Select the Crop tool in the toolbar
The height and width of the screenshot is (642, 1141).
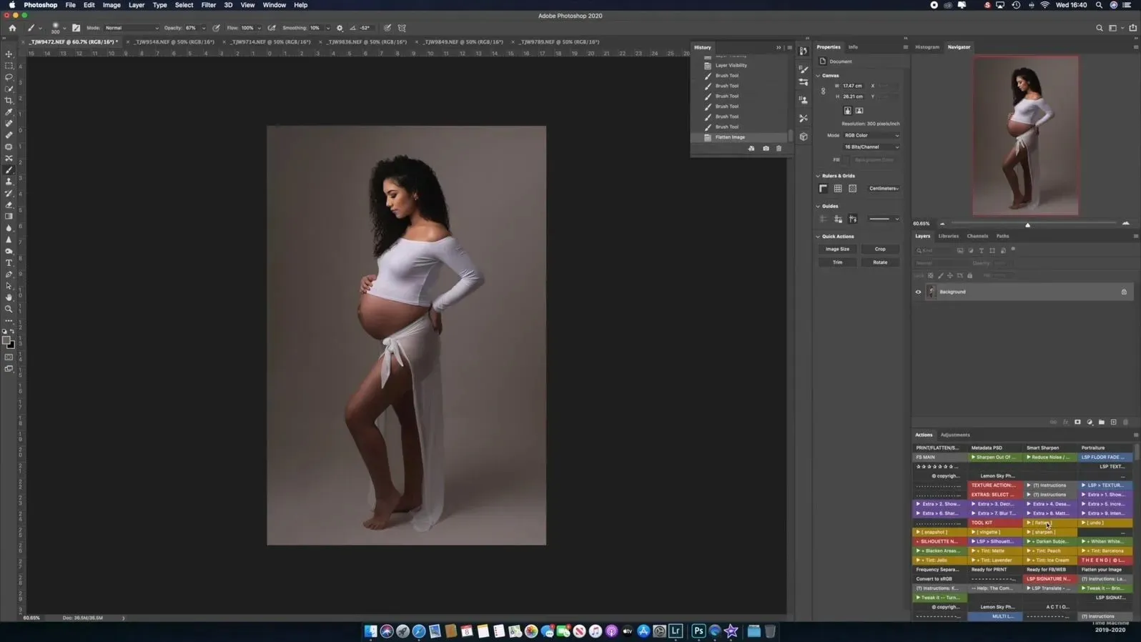tap(9, 101)
